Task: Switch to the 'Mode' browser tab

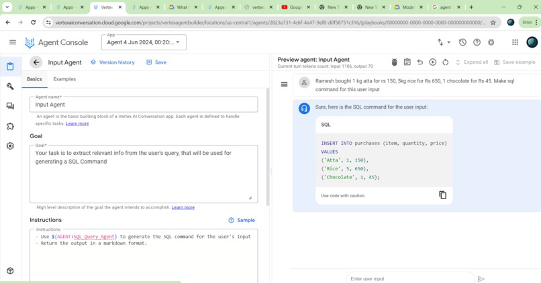Action: [409, 7]
